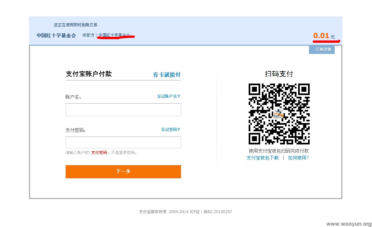The height and width of the screenshot is (227, 372).
Task: Click the bold 中国红十字基金会 title
Action: click(x=56, y=36)
